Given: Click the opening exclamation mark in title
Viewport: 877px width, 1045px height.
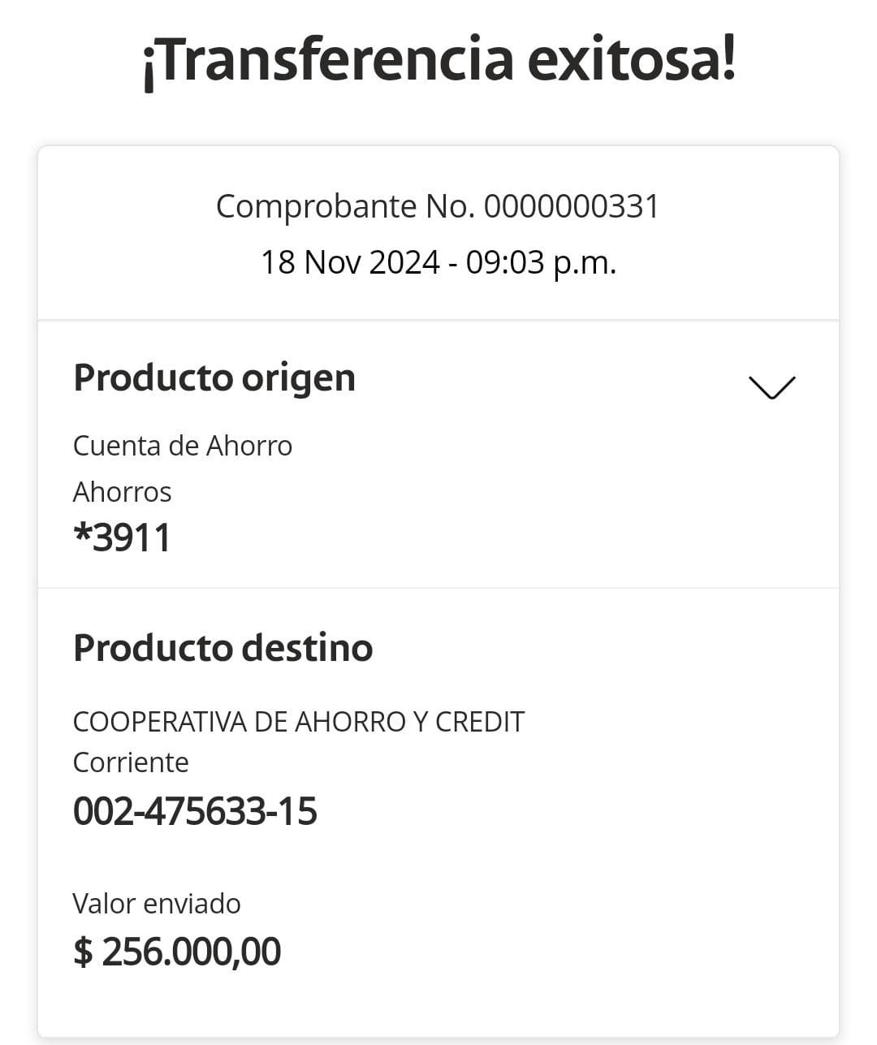Looking at the screenshot, I should click(x=148, y=67).
